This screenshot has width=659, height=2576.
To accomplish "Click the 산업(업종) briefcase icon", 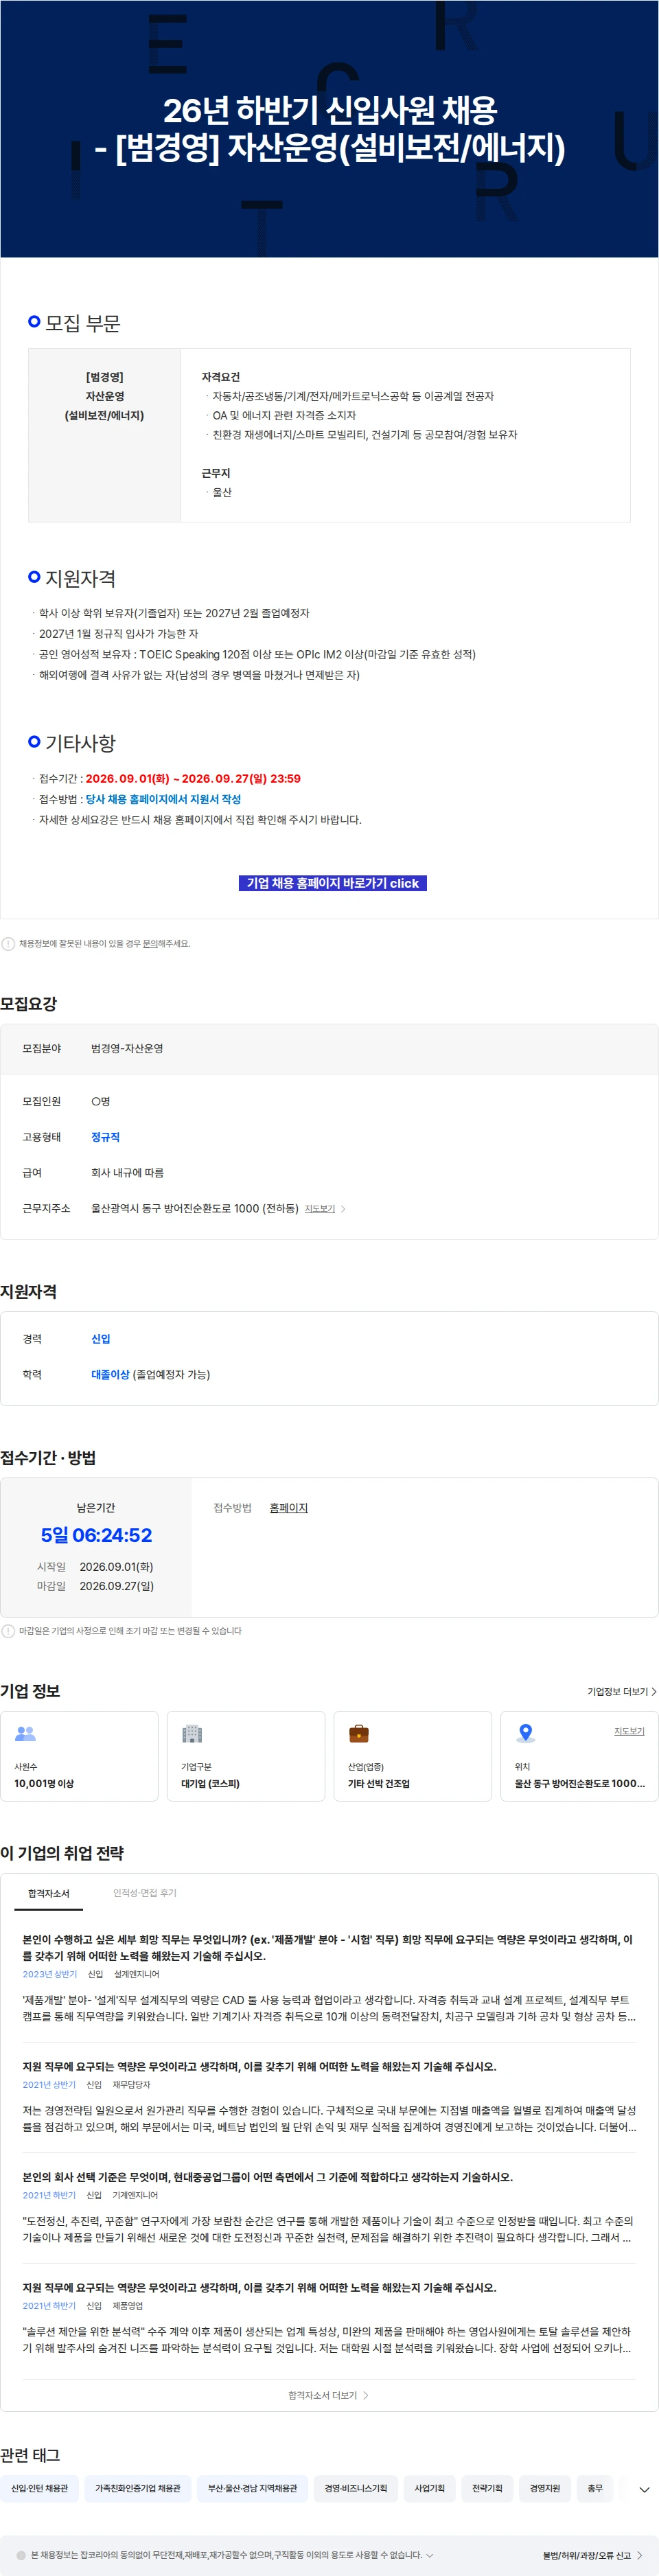I will pyautogui.click(x=359, y=1733).
